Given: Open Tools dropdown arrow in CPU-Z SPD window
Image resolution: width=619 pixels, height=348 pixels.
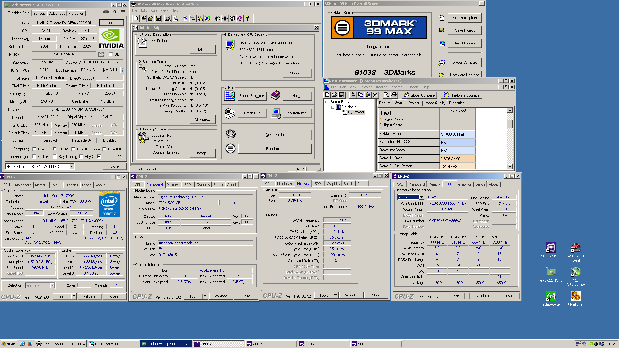Looking at the screenshot, I should (467, 296).
